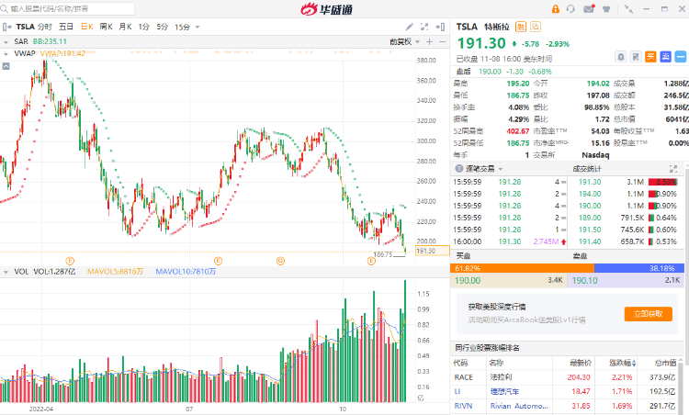689x415 pixels.
Task: Click the blue 卖 sell button
Action: click(x=665, y=57)
